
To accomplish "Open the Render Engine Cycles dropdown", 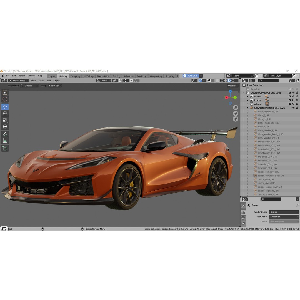I will coord(284,212).
